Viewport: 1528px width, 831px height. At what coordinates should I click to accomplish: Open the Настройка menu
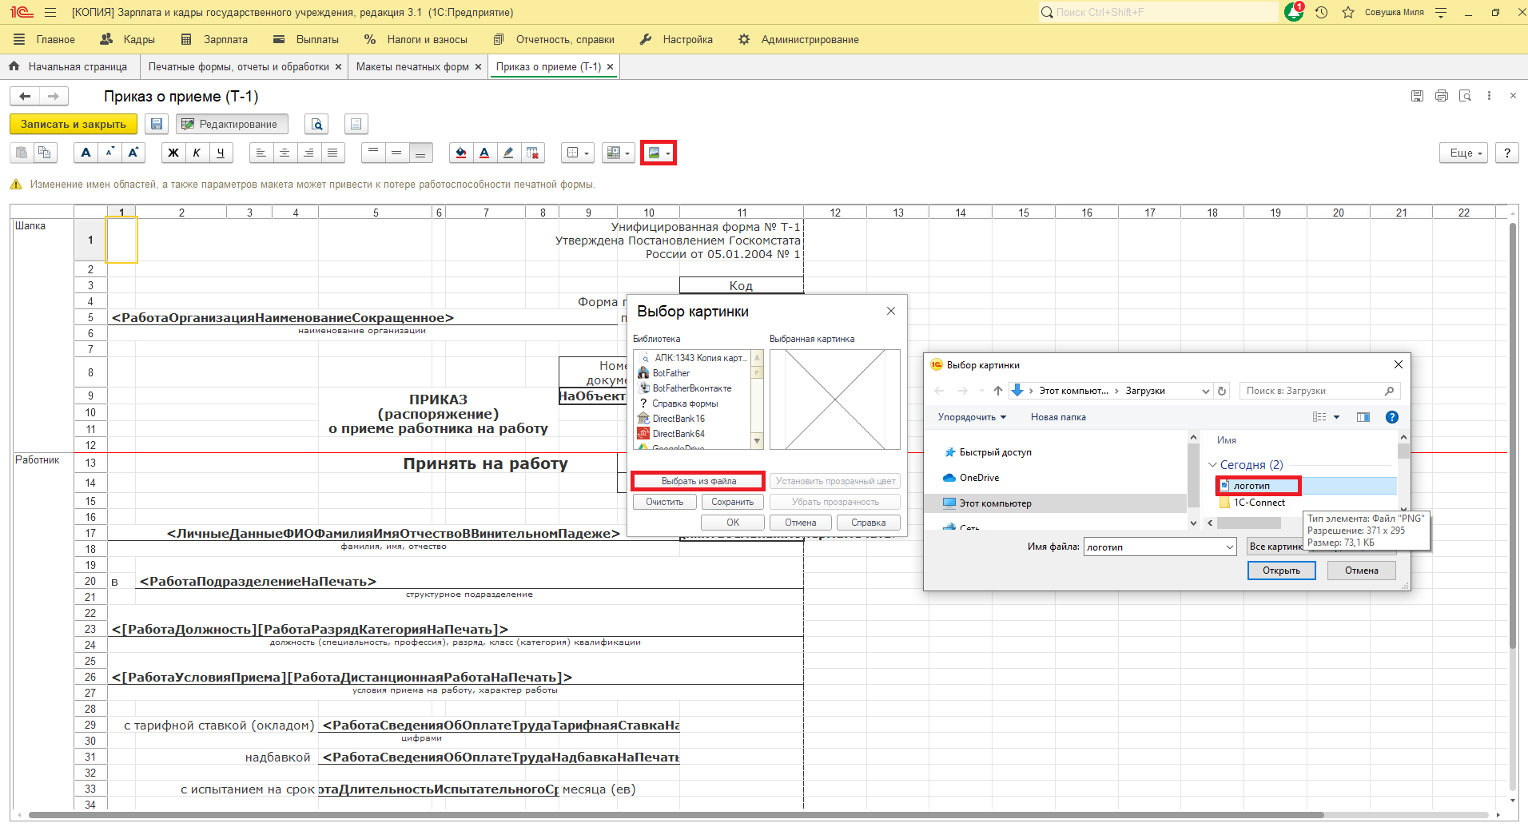(x=677, y=39)
